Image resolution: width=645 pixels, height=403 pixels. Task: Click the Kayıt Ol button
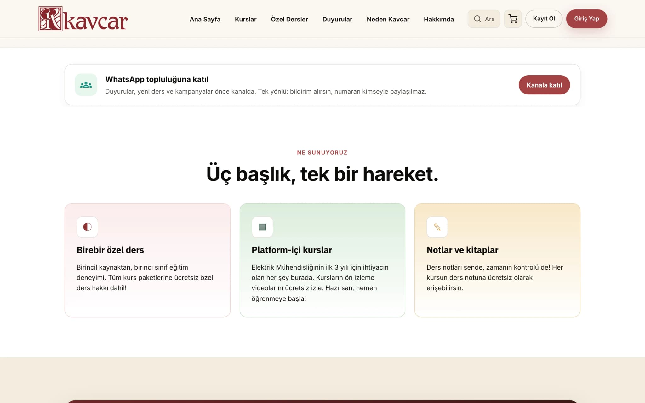(544, 19)
